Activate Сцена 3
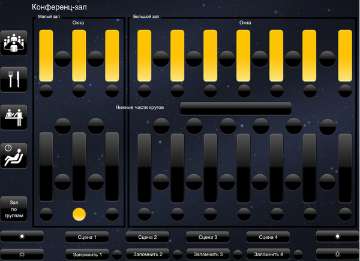The width and height of the screenshot is (360, 261). (208, 237)
